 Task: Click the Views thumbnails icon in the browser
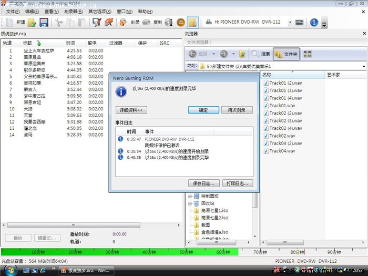pyautogui.click(x=308, y=54)
